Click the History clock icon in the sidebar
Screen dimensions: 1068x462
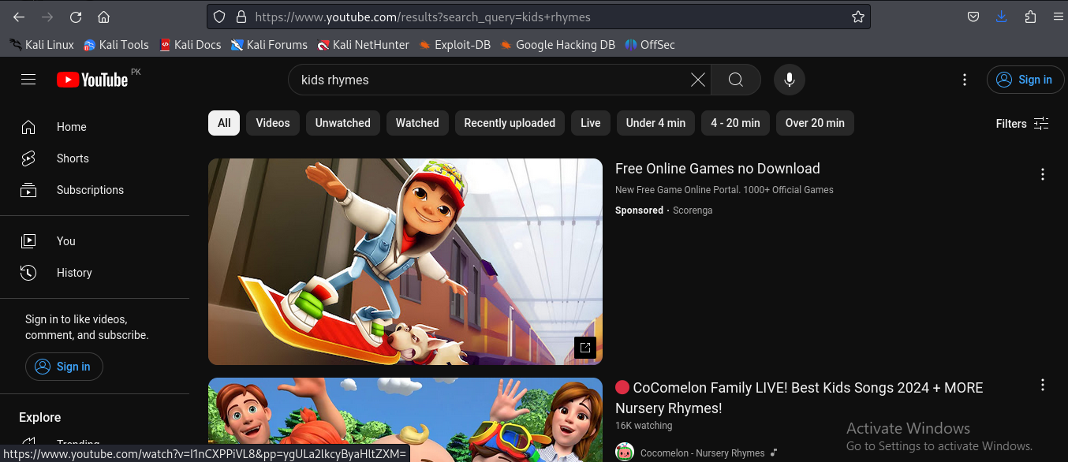pyautogui.click(x=28, y=273)
